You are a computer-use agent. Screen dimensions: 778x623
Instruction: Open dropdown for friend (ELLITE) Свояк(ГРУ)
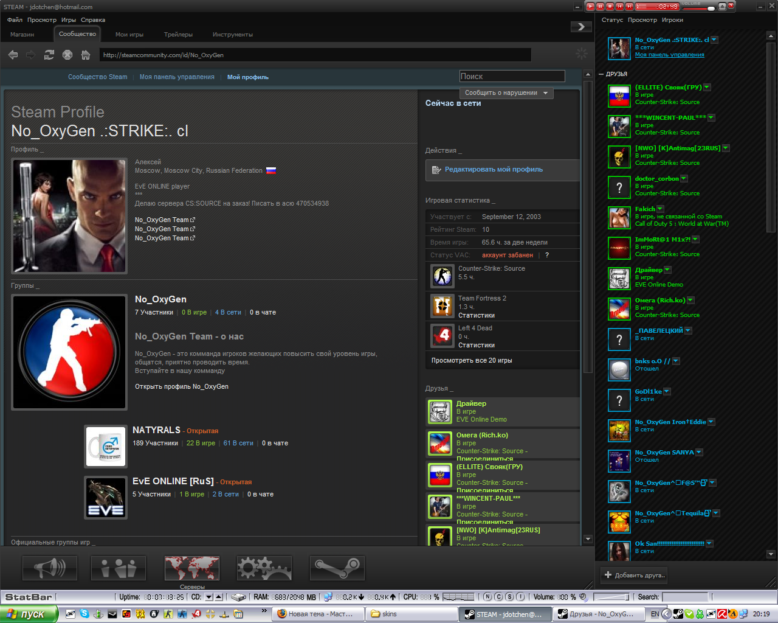tap(707, 87)
